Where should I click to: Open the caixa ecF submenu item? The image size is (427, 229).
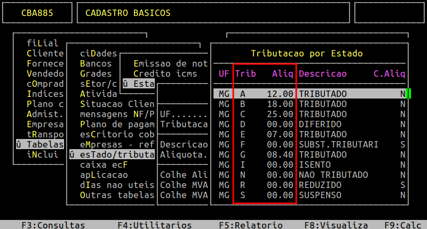104,165
